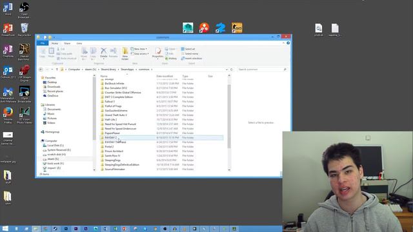This screenshot has width=413, height=232.
Task: Open the Easy access dropdown
Action: (139, 53)
